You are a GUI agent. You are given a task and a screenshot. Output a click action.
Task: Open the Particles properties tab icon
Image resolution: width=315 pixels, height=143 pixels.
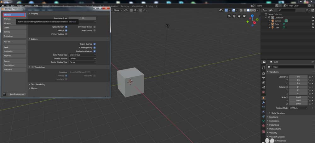click(x=264, y=107)
